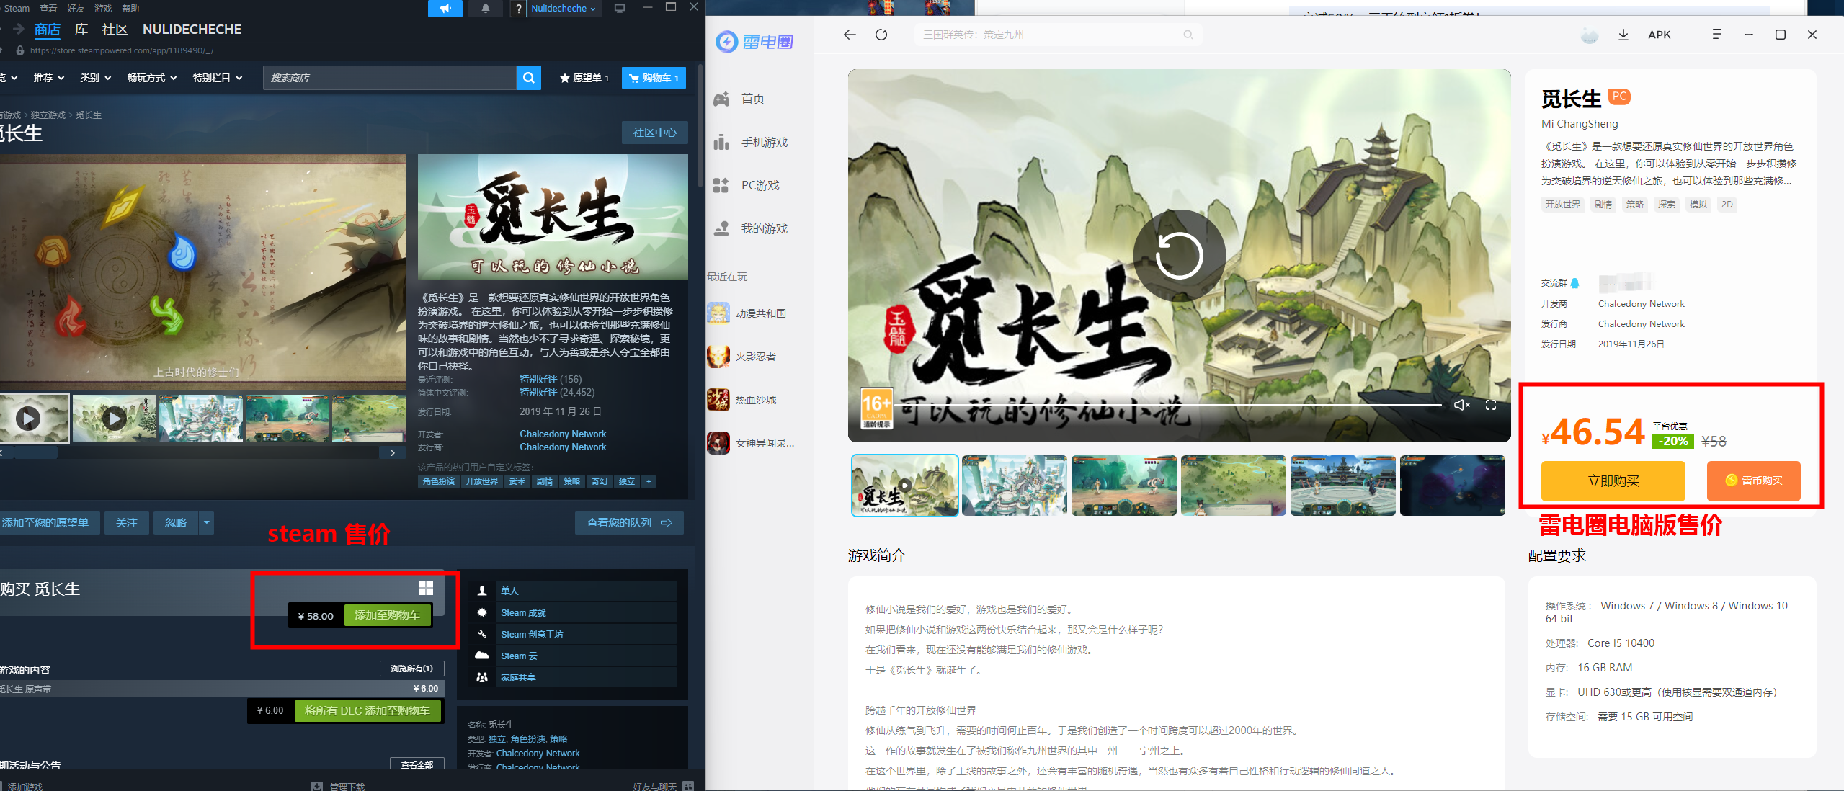
Task: Open the Steam 社区 tab
Action: point(115,30)
